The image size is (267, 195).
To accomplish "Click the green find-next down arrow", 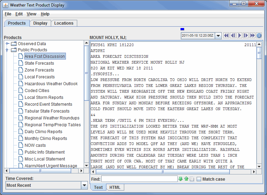I will pos(181,179).
